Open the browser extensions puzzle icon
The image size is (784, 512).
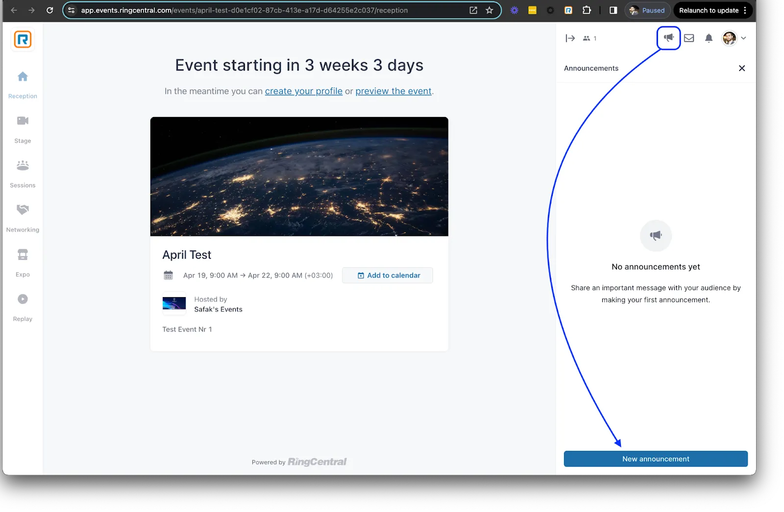(587, 10)
